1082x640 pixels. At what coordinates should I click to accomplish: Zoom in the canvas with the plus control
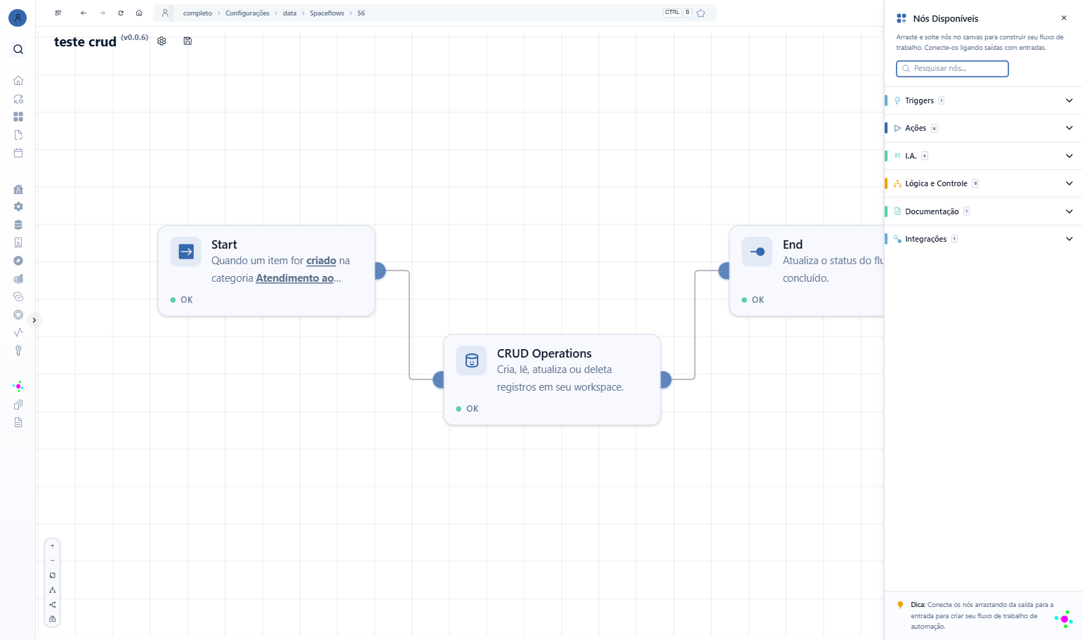pyautogui.click(x=52, y=546)
